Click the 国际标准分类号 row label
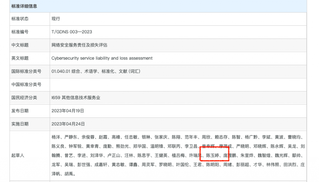The height and width of the screenshot is (182, 319). pyautogui.click(x=26, y=71)
